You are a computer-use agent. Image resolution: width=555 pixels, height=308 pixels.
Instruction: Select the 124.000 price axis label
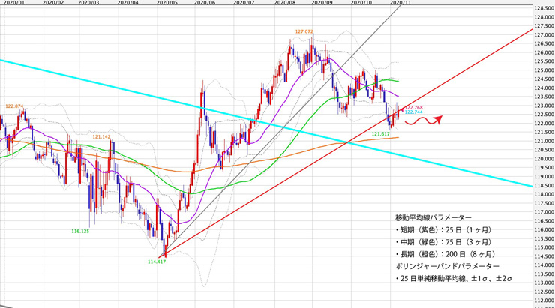544,88
